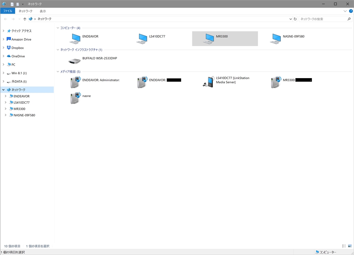Switch to large icons view layout
The image size is (354, 255).
(x=350, y=246)
